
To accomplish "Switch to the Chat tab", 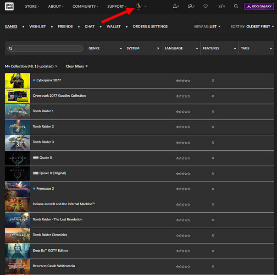I will (x=89, y=27).
